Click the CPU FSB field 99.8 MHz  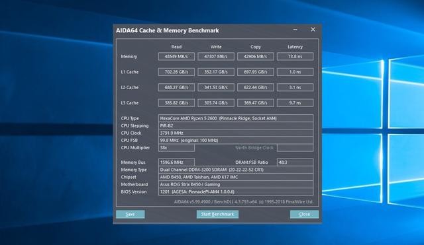[236, 140]
